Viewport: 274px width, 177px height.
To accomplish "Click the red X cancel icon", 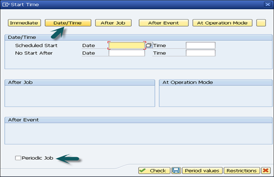I will pos(266,170).
